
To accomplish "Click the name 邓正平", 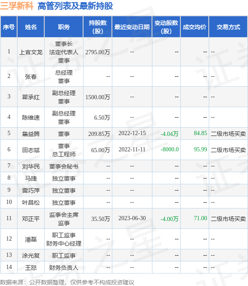I will [31, 219].
